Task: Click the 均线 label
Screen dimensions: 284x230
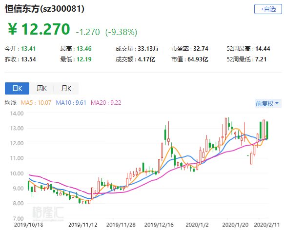Action: (x=11, y=103)
